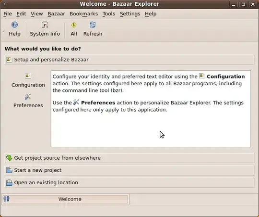
Task: Open the Preferences action icon
Action: click(x=28, y=97)
